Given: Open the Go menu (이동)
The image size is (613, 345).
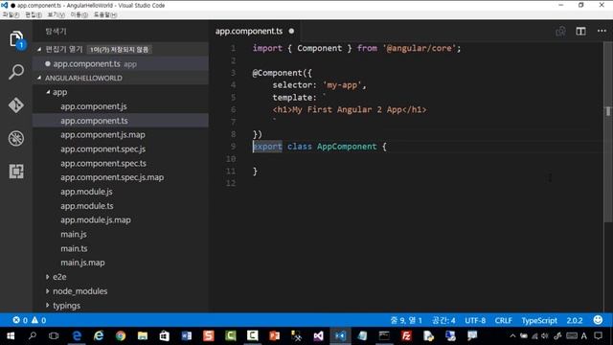Looking at the screenshot, I should [x=79, y=15].
